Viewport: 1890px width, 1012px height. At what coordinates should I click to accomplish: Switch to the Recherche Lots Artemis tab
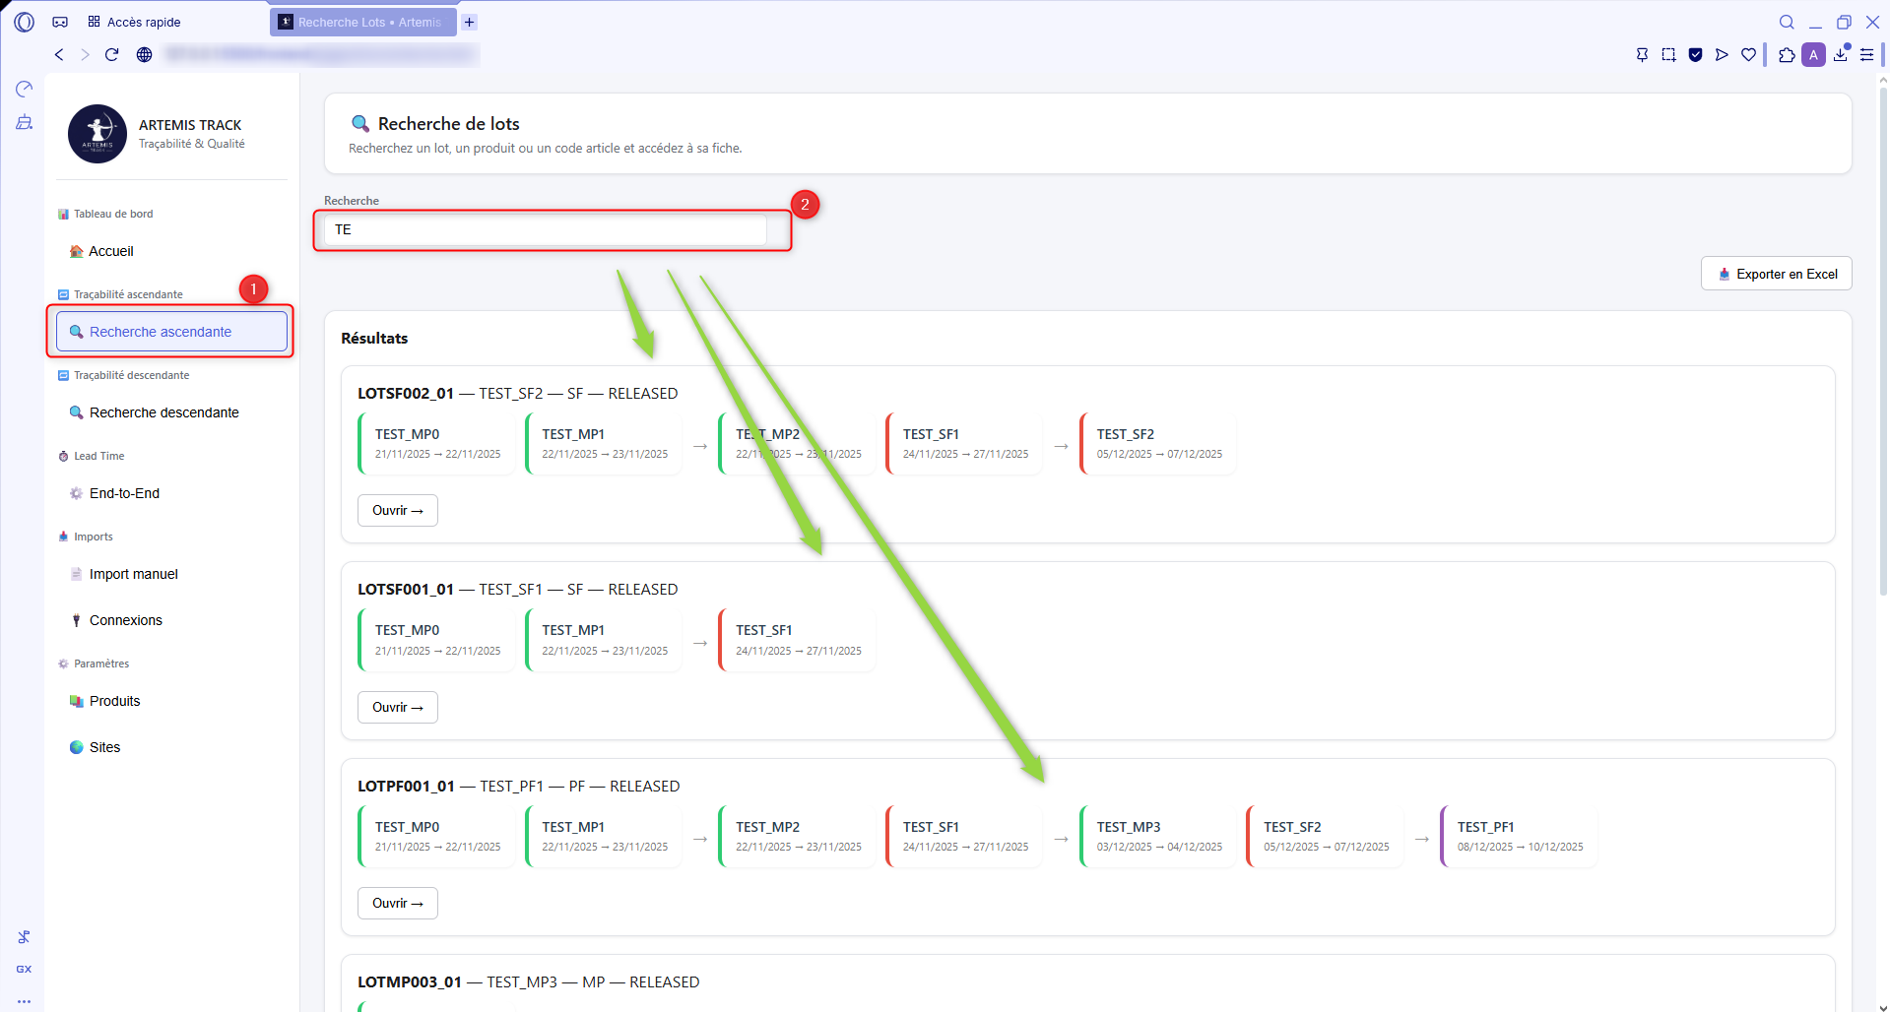point(362,22)
